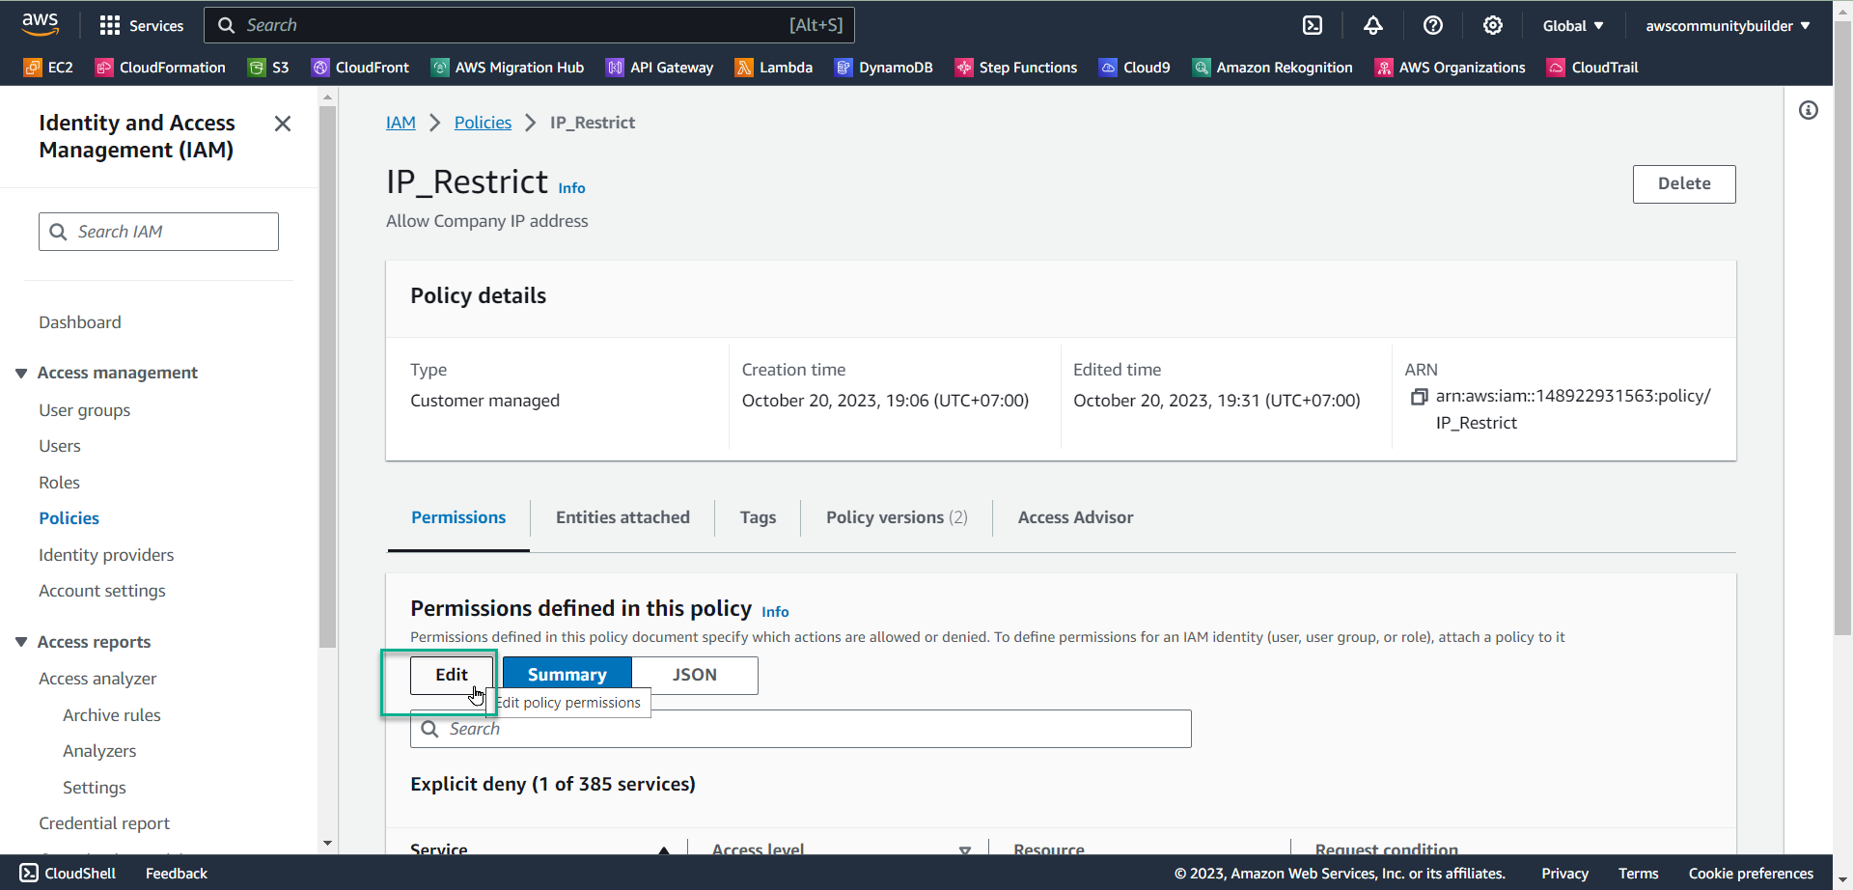
Task: Open Access analyzer in sidebar
Action: [97, 679]
